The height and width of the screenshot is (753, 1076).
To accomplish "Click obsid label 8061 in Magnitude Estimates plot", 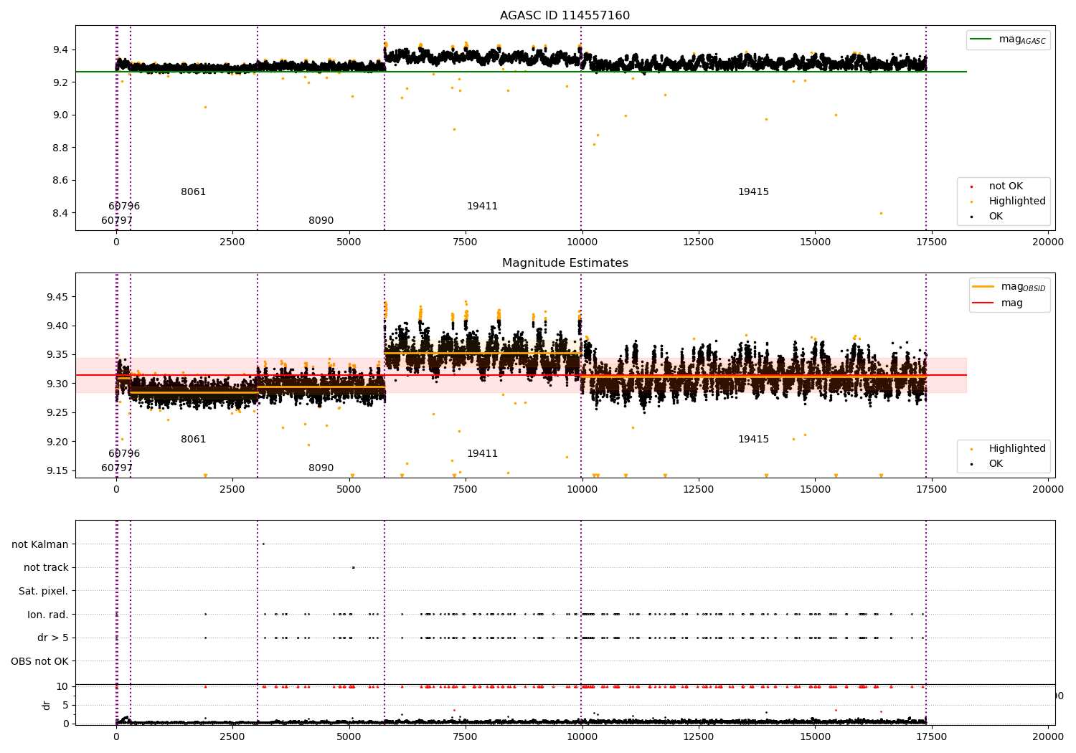I will tap(193, 440).
